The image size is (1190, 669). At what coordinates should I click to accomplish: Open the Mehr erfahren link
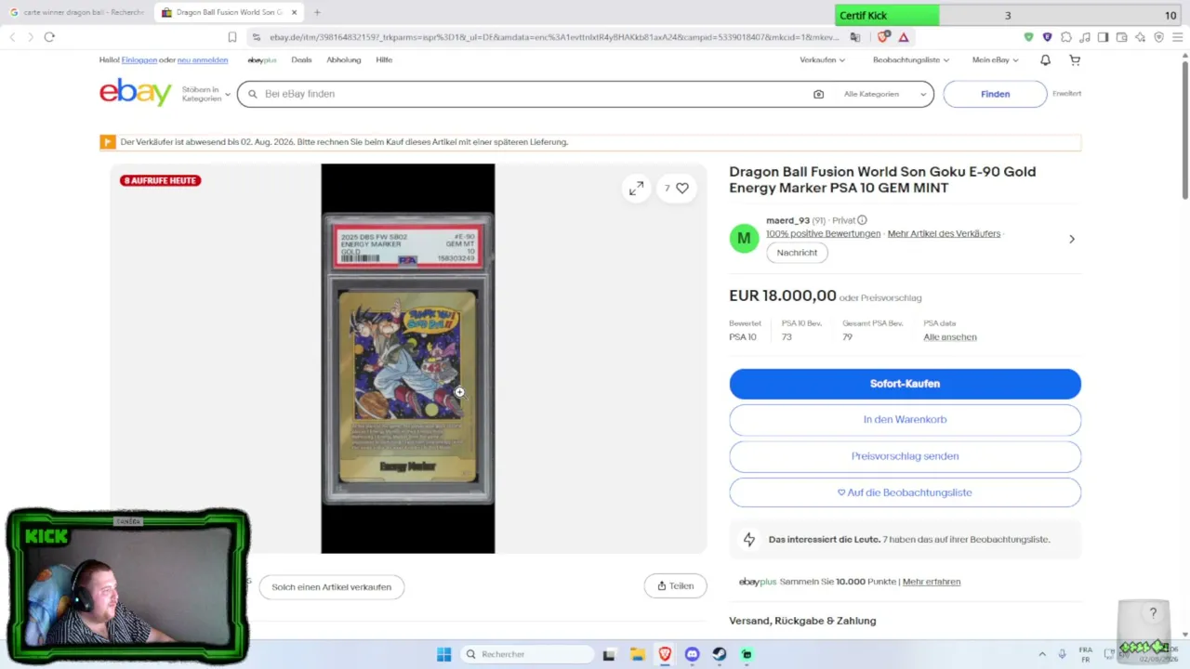click(932, 582)
